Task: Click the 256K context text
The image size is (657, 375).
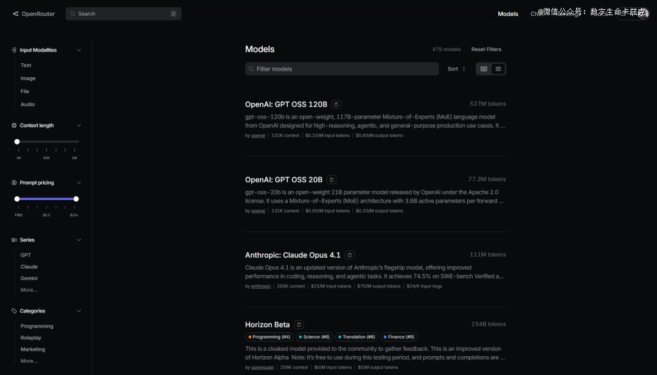Action: pos(294,368)
